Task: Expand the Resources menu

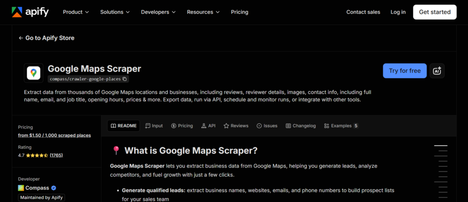Action: click(203, 12)
